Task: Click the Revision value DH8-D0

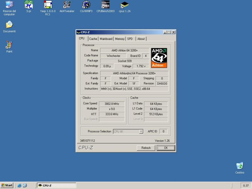Action: tap(162, 83)
